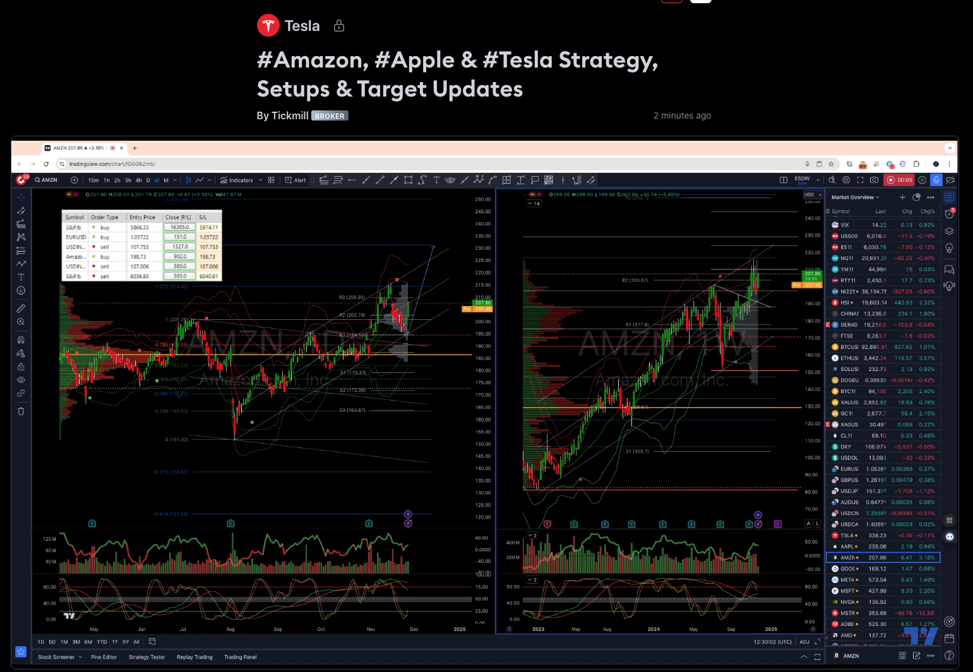Select the 15m timeframe
This screenshot has height=672, width=973.
(x=93, y=180)
